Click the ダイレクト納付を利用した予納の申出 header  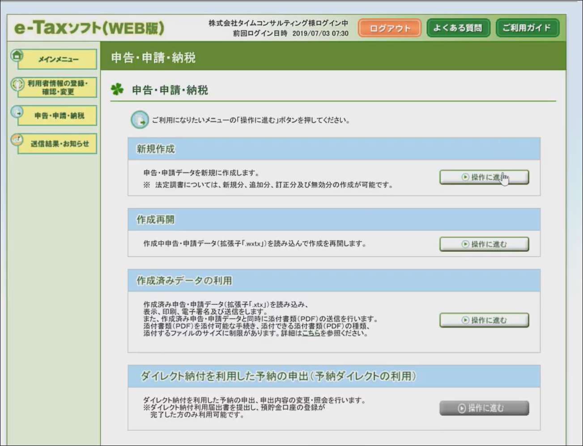(x=334, y=376)
